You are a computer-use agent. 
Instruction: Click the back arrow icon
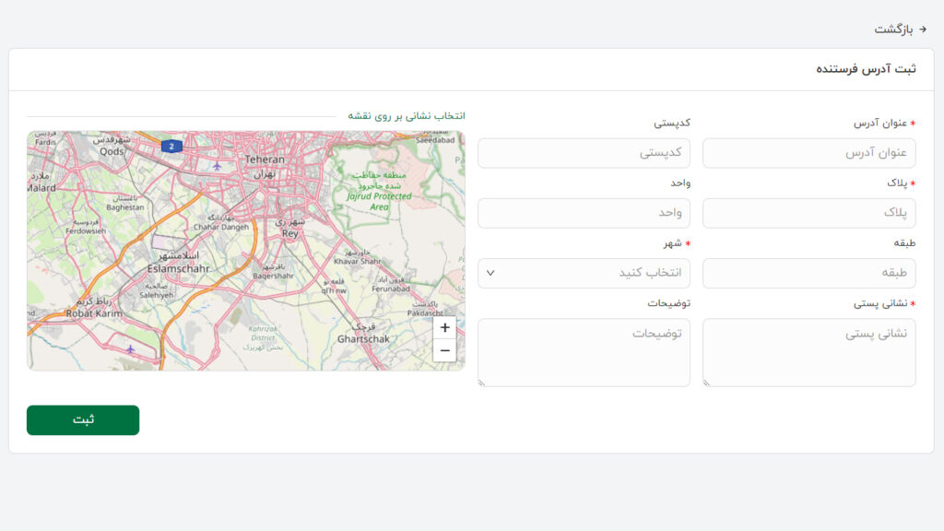(923, 29)
